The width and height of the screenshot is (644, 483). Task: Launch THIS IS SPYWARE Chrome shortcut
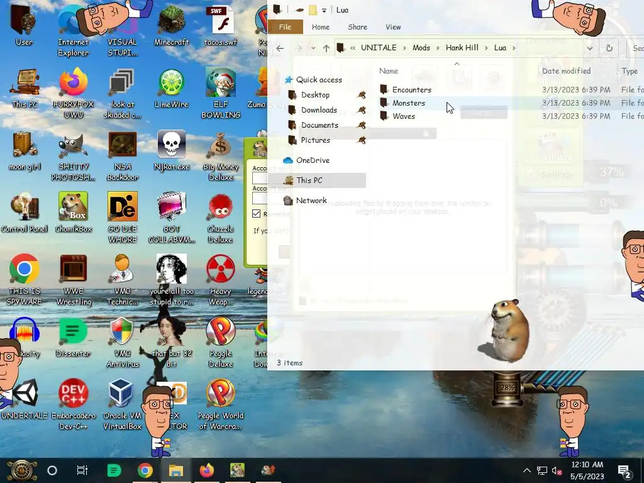click(x=25, y=280)
